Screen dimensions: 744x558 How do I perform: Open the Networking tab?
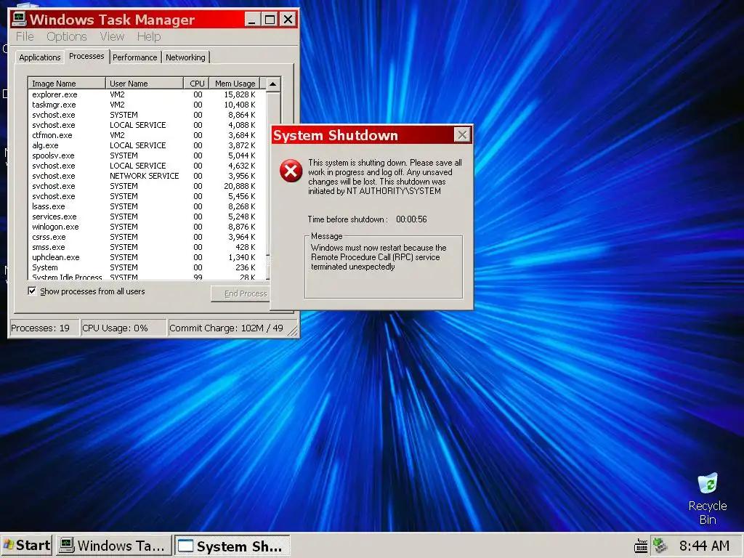pyautogui.click(x=185, y=57)
